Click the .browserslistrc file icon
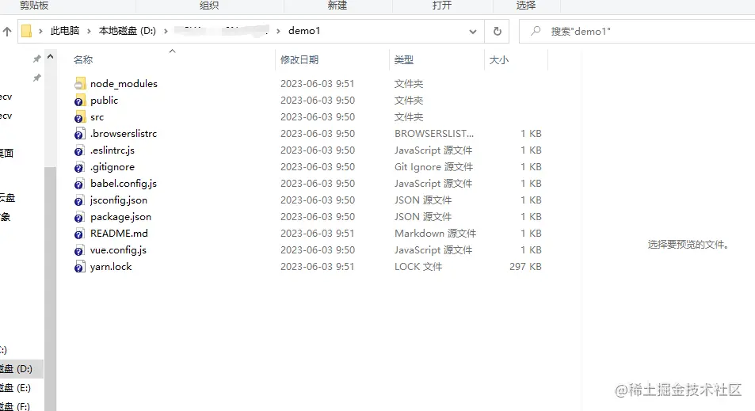Image resolution: width=755 pixels, height=411 pixels. pos(80,134)
